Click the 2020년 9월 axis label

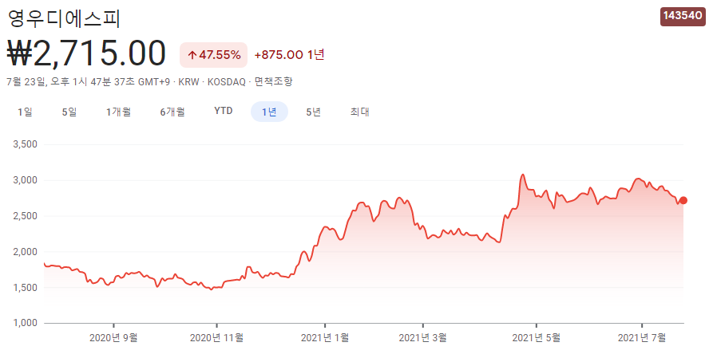click(x=113, y=338)
